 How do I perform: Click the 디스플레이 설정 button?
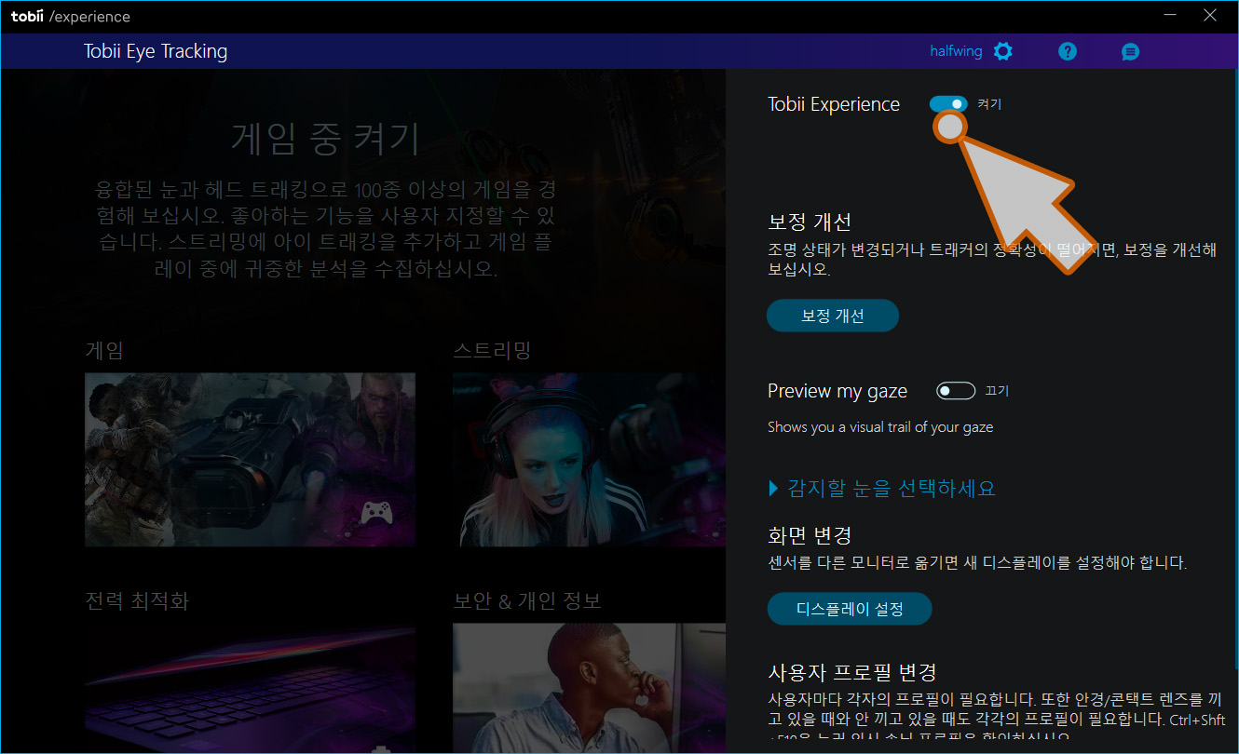850,609
